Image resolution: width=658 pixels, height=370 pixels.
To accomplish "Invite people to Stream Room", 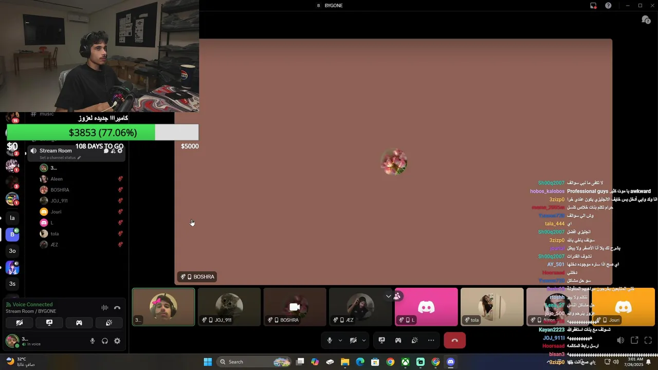I will pos(113,151).
